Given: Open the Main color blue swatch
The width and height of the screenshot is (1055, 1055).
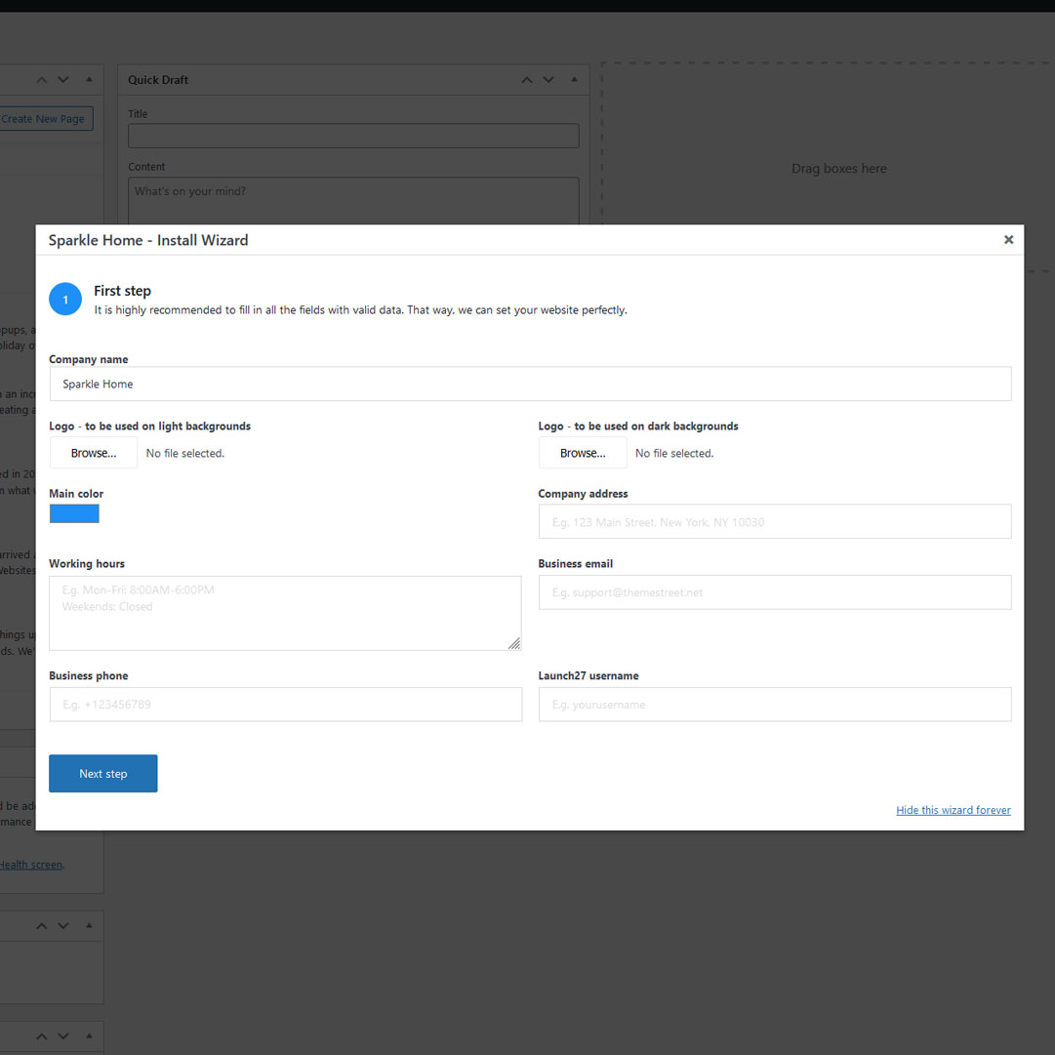Looking at the screenshot, I should click(74, 513).
